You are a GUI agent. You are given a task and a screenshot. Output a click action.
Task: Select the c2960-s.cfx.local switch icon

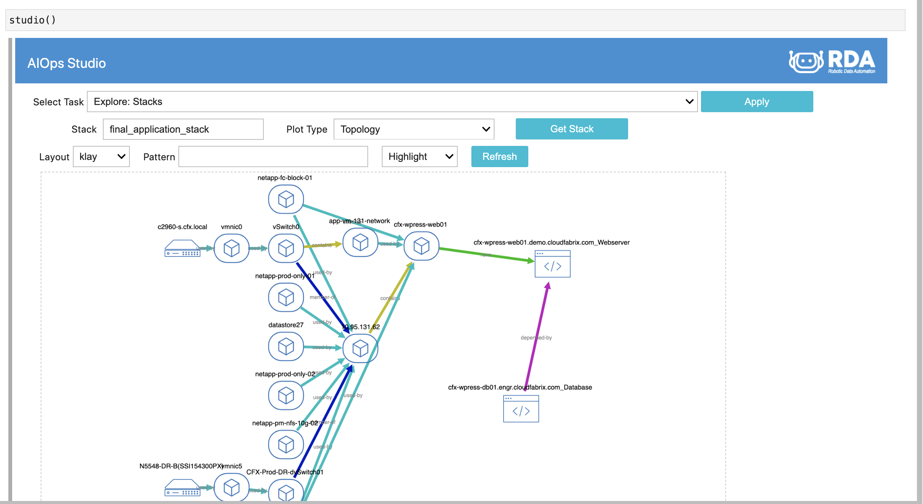pos(182,248)
